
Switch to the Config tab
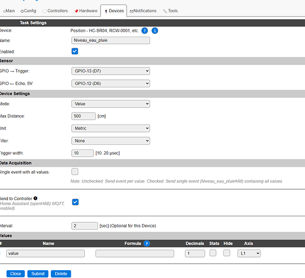28,11
